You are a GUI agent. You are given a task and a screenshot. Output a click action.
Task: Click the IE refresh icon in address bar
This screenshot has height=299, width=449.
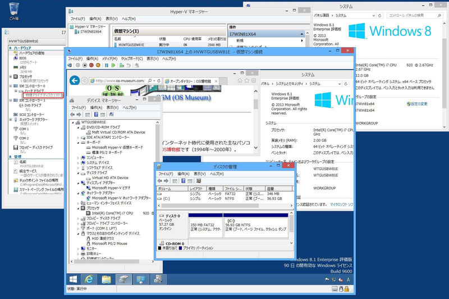[x=159, y=81]
